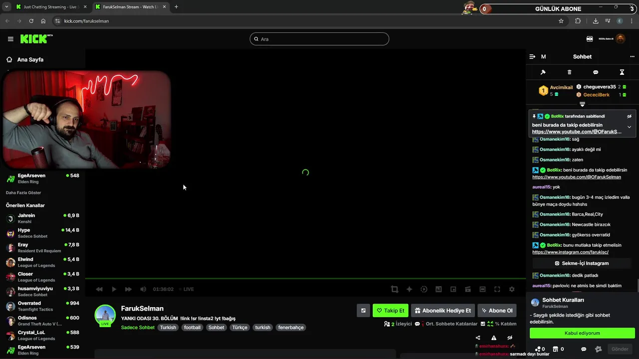The image size is (639, 359).
Task: Click the play button in the player
Action: click(114, 289)
